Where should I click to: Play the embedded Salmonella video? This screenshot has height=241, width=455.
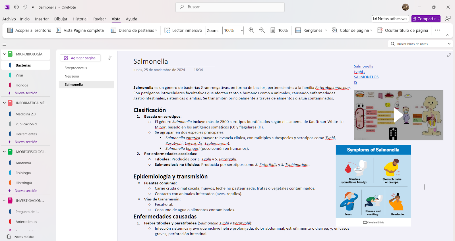tap(398, 115)
